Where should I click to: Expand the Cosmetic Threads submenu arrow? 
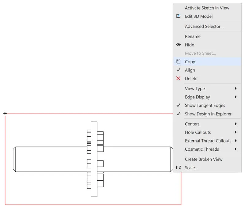[236, 149]
